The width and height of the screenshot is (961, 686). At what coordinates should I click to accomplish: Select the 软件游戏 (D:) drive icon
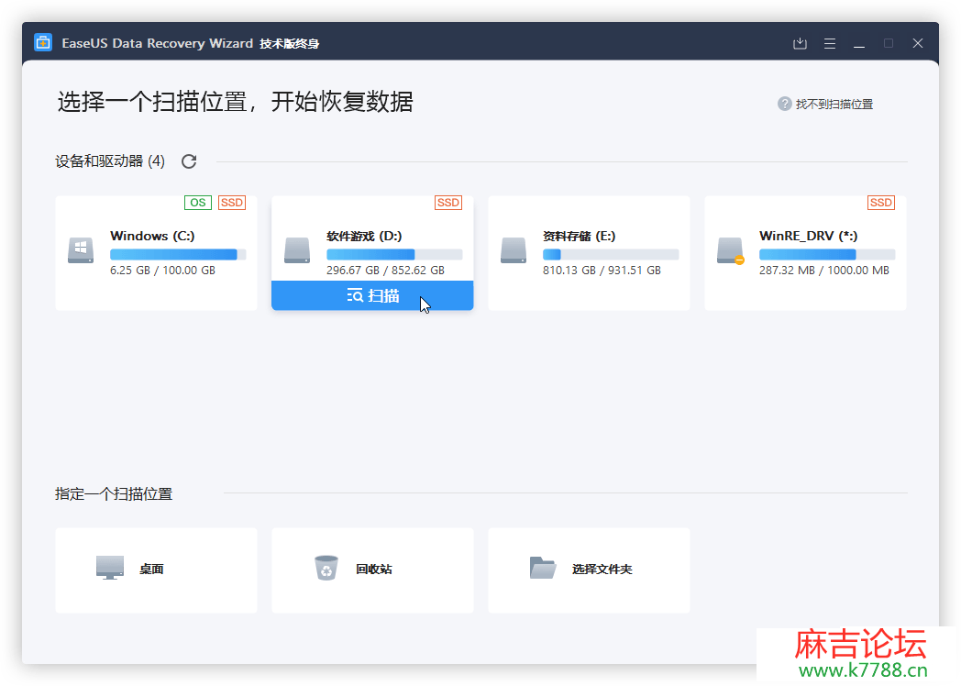click(297, 250)
